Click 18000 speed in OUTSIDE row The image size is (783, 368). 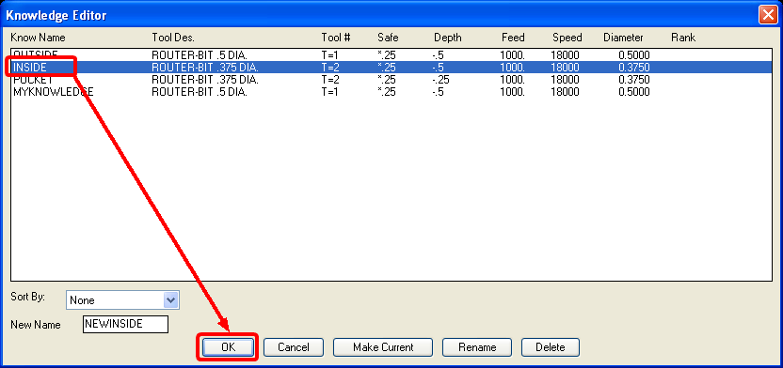[566, 54]
